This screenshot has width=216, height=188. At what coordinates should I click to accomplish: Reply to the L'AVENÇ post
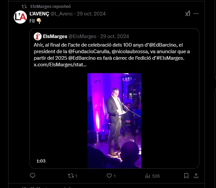pos(32,176)
